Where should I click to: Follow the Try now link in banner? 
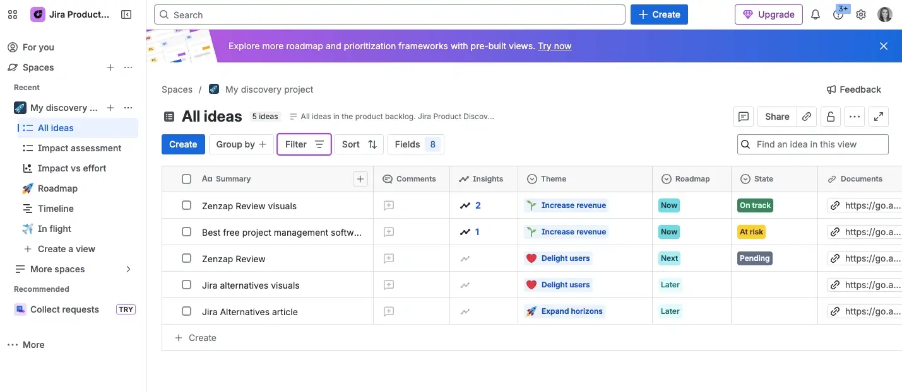point(554,46)
